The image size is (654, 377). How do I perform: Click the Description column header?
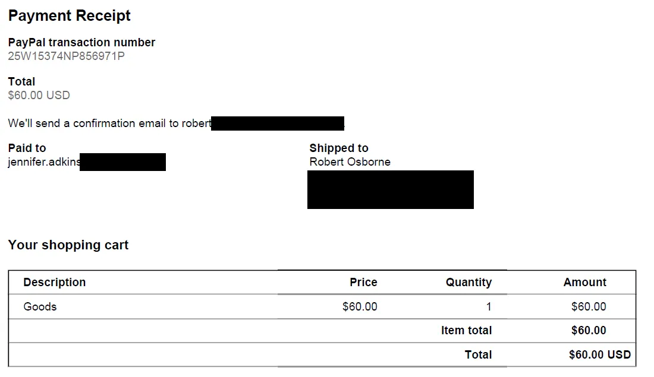tap(55, 282)
